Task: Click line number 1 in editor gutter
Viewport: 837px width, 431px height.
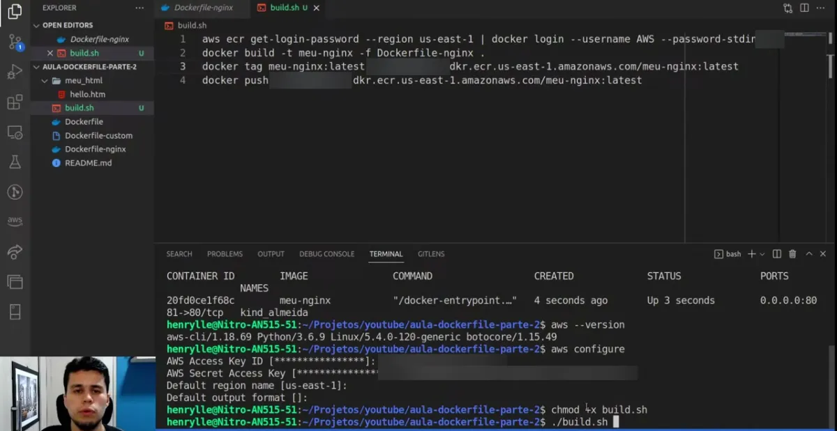Action: [183, 39]
